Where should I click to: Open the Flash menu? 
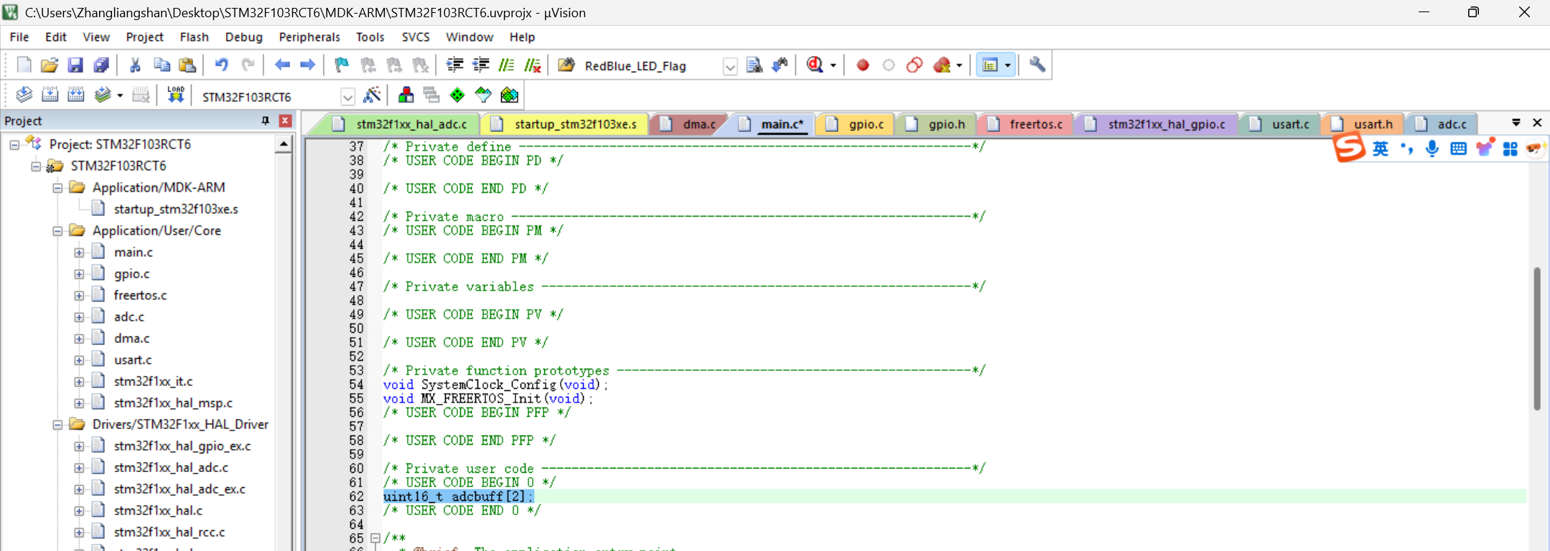click(194, 37)
